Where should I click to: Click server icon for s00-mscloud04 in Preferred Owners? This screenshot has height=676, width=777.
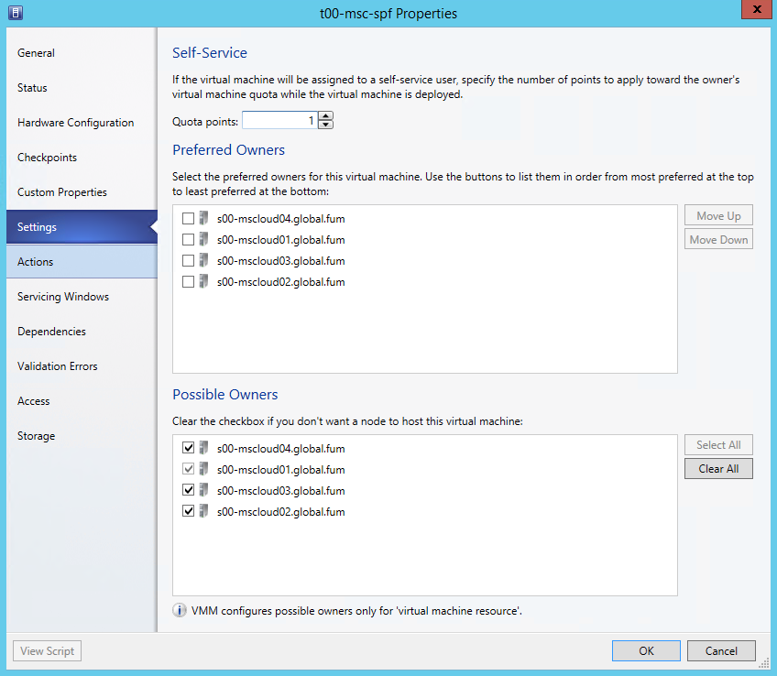coord(203,218)
